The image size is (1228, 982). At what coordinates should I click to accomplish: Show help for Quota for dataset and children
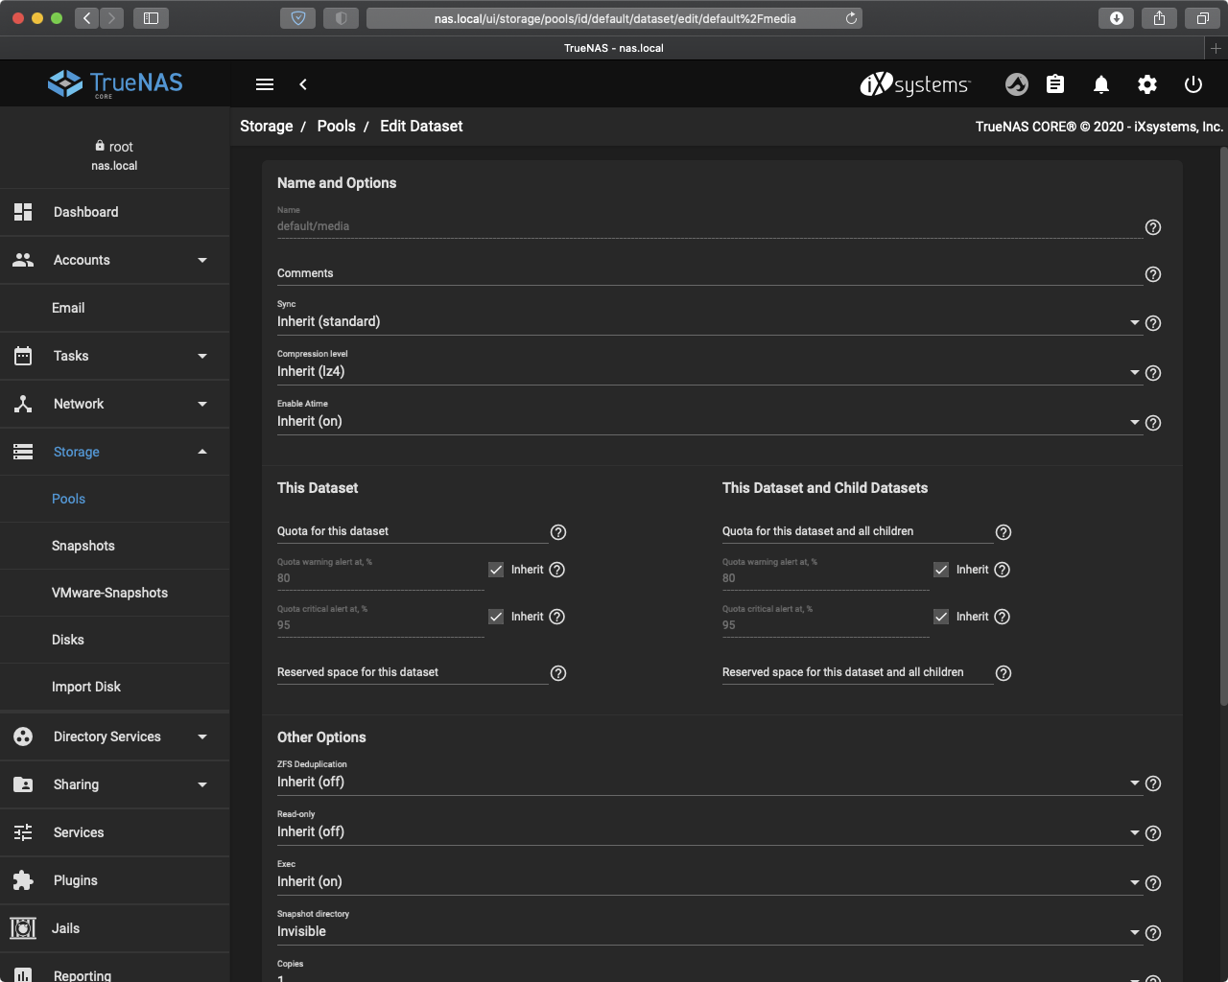[x=1004, y=532]
